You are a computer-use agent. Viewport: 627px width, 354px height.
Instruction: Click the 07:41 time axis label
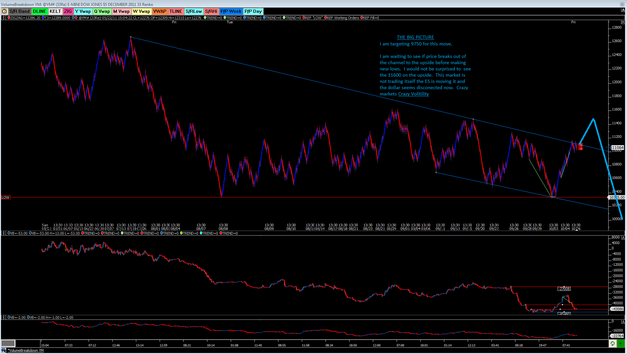(x=566, y=345)
